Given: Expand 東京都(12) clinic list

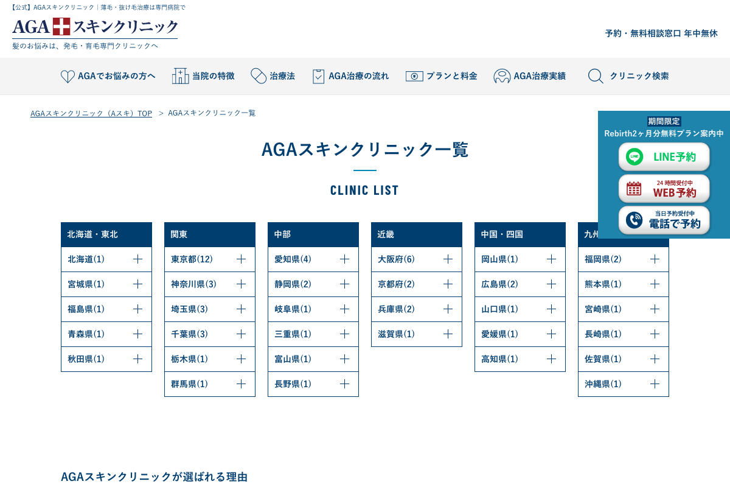Looking at the screenshot, I should [x=210, y=259].
